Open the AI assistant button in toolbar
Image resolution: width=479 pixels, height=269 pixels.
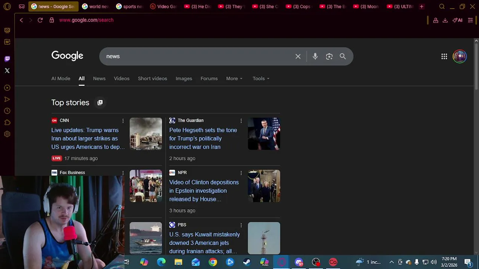coord(457,20)
